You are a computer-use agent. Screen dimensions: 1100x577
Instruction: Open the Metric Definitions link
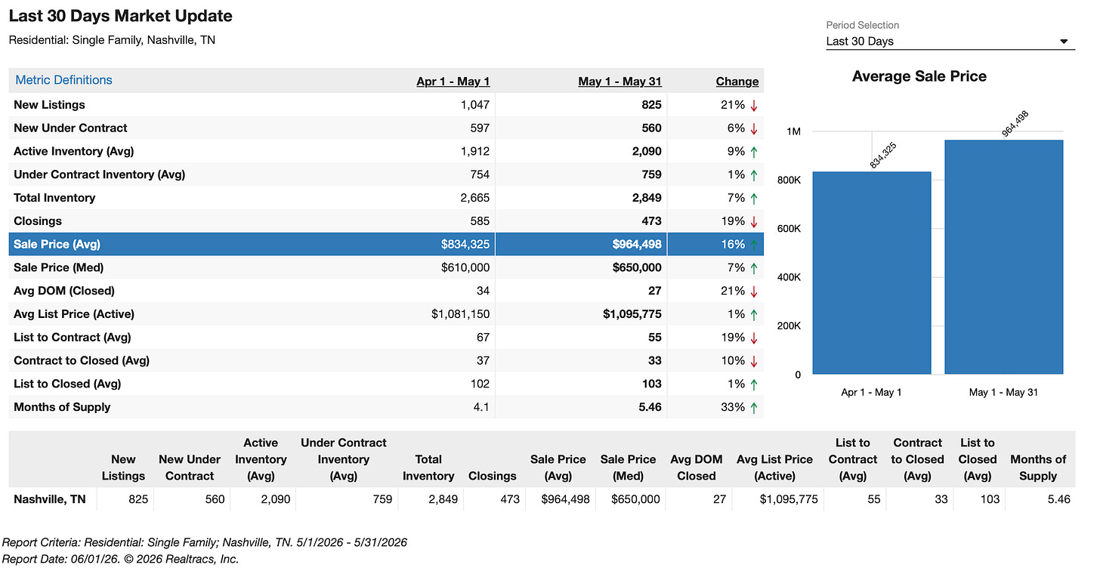(63, 80)
